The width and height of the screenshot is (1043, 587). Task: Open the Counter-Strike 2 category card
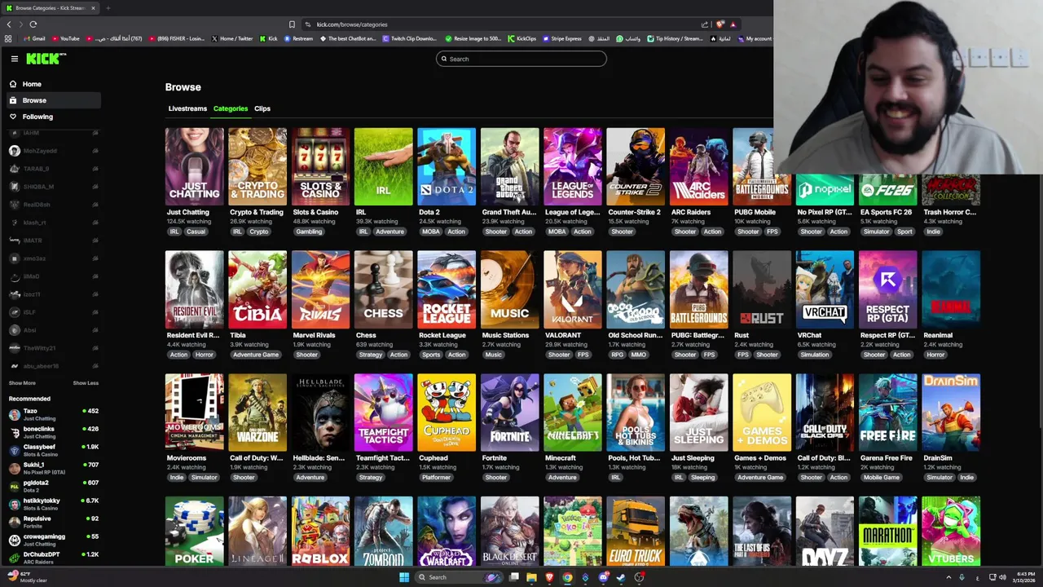pyautogui.click(x=636, y=166)
